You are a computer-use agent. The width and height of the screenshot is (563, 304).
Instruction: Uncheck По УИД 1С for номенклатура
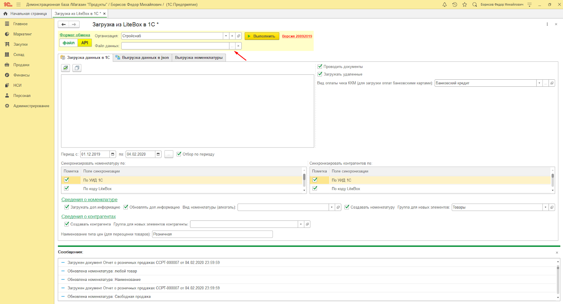(x=67, y=180)
